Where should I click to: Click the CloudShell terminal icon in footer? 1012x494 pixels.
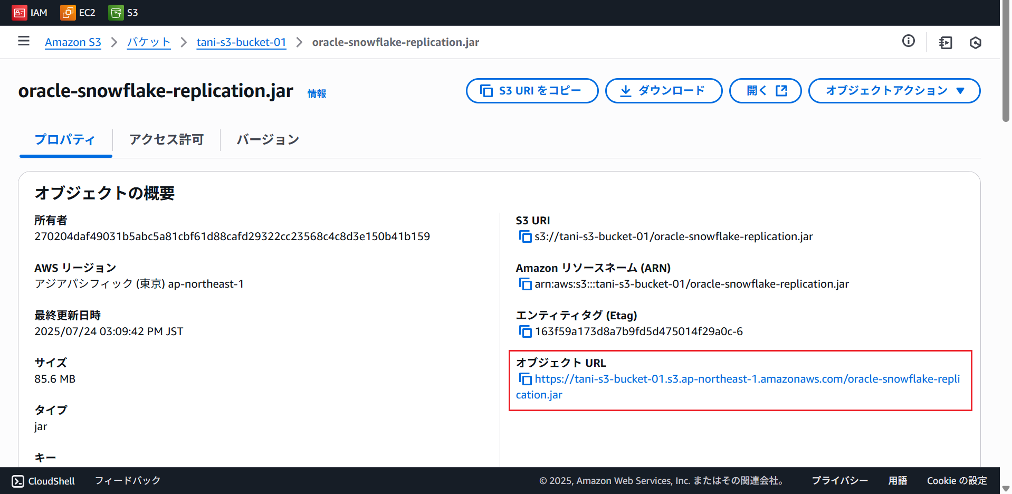pos(18,481)
